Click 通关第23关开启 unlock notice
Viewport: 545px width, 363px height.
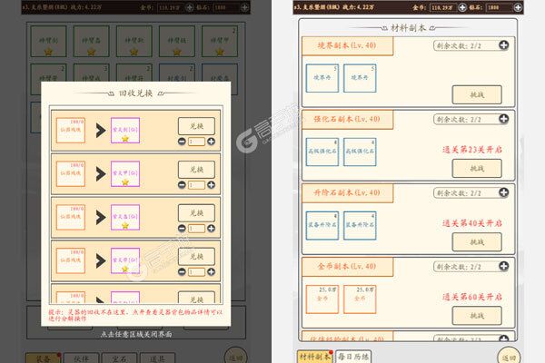tap(472, 150)
